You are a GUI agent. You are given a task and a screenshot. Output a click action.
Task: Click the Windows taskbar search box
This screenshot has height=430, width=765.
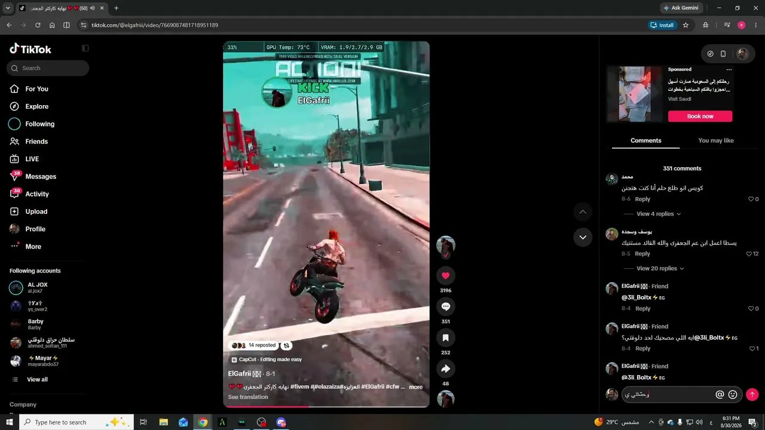(78, 422)
